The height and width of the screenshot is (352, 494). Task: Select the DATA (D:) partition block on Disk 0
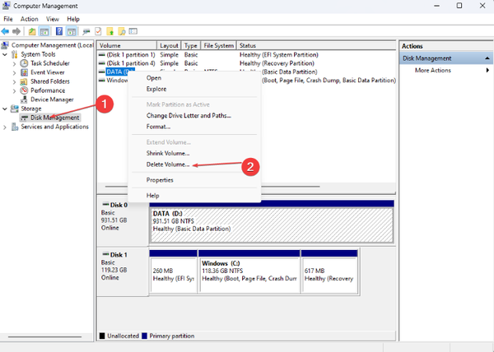[x=272, y=225]
